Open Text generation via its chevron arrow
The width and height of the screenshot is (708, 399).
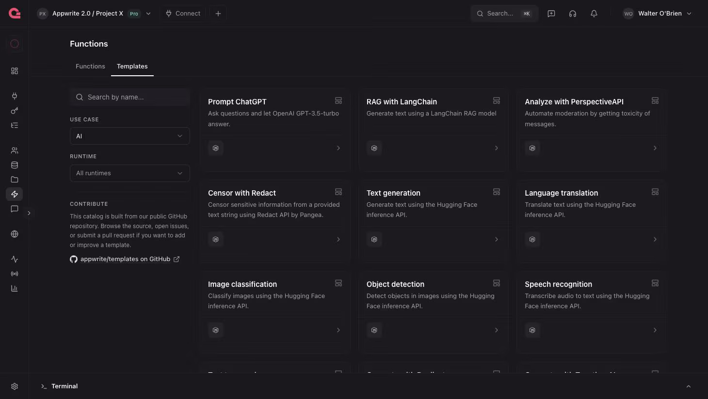(497, 239)
